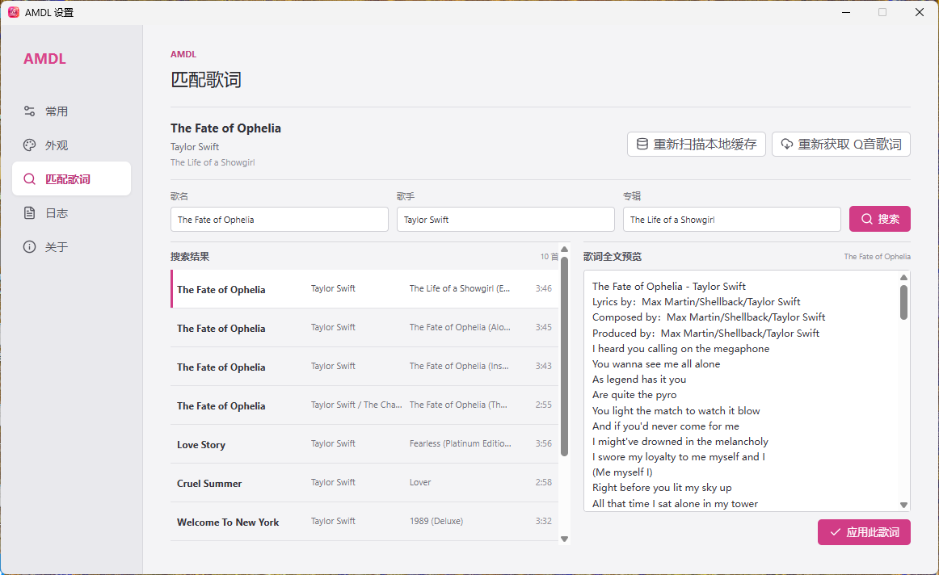Select The Fate of Ophelia result lasting 3:45

coord(364,328)
